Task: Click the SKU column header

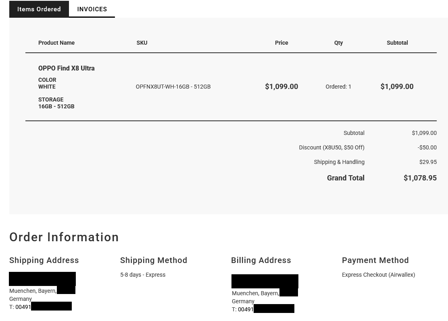Action: 142,43
